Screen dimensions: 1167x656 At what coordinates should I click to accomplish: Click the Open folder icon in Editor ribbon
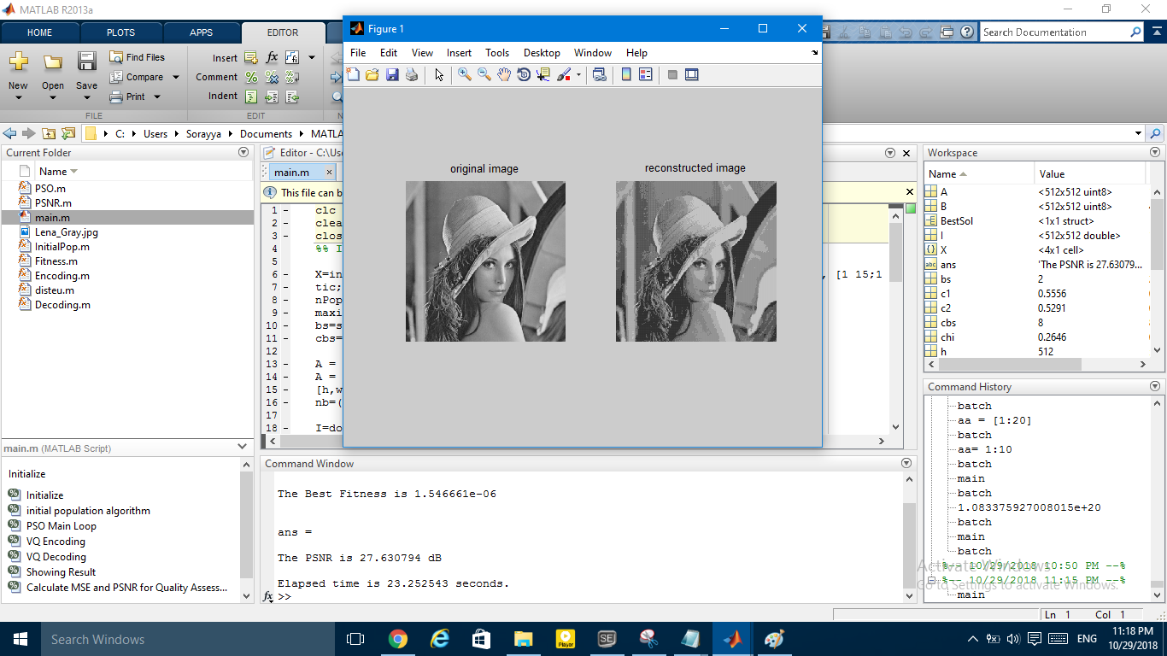(x=53, y=61)
